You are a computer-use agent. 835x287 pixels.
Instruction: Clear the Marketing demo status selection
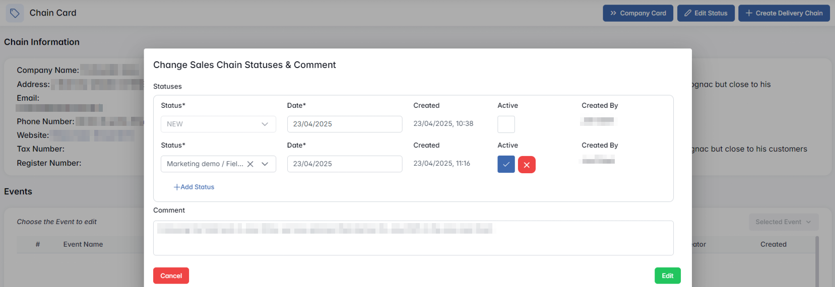(x=250, y=164)
